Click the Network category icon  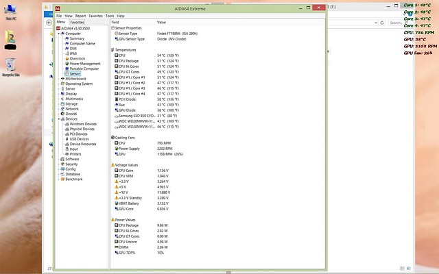coord(62,109)
